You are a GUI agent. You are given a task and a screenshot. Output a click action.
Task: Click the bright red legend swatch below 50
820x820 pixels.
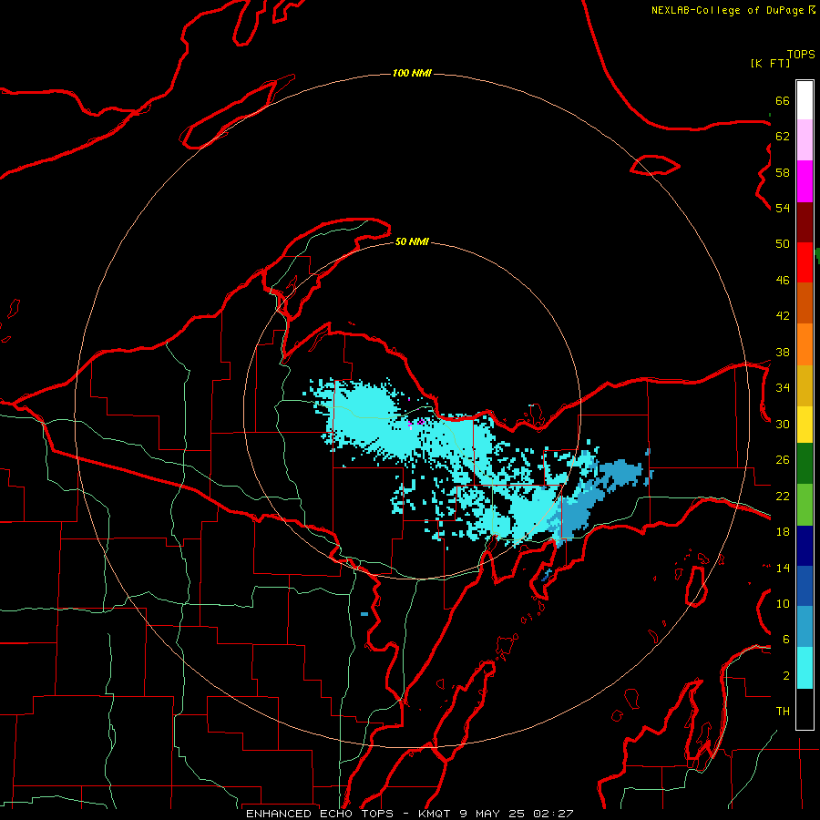[805, 262]
